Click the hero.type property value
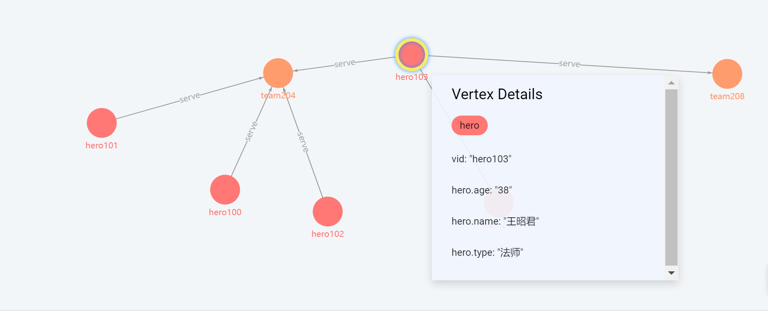Viewport: 768px width, 316px height. pyautogui.click(x=510, y=252)
